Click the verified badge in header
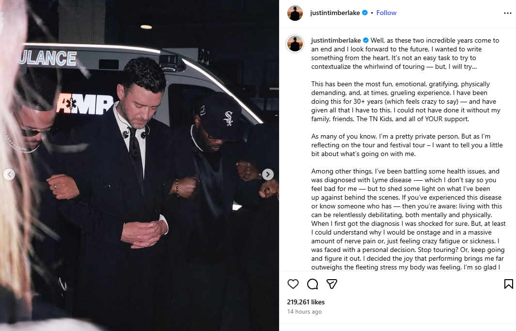Screen dimensions: 516x331 [x=365, y=13]
